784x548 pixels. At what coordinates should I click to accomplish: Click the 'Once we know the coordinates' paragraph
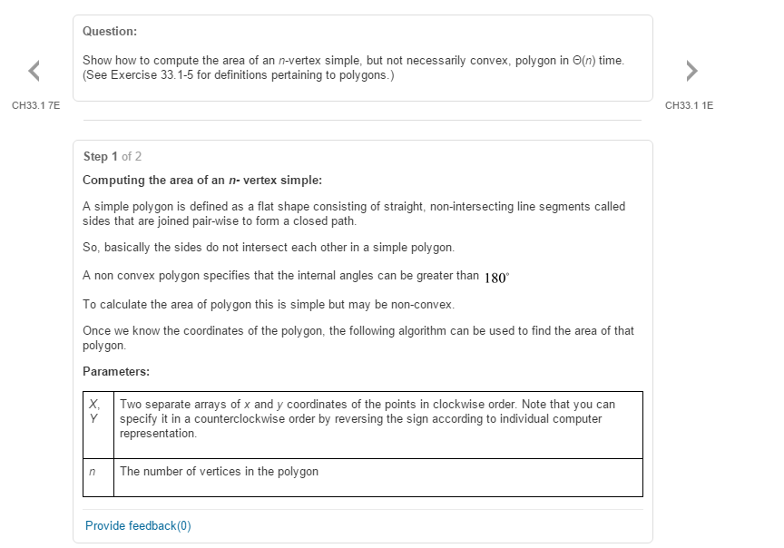click(358, 338)
